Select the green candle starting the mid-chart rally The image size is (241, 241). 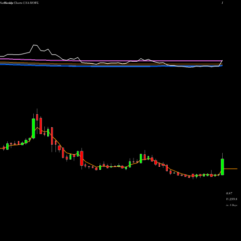[130, 164]
